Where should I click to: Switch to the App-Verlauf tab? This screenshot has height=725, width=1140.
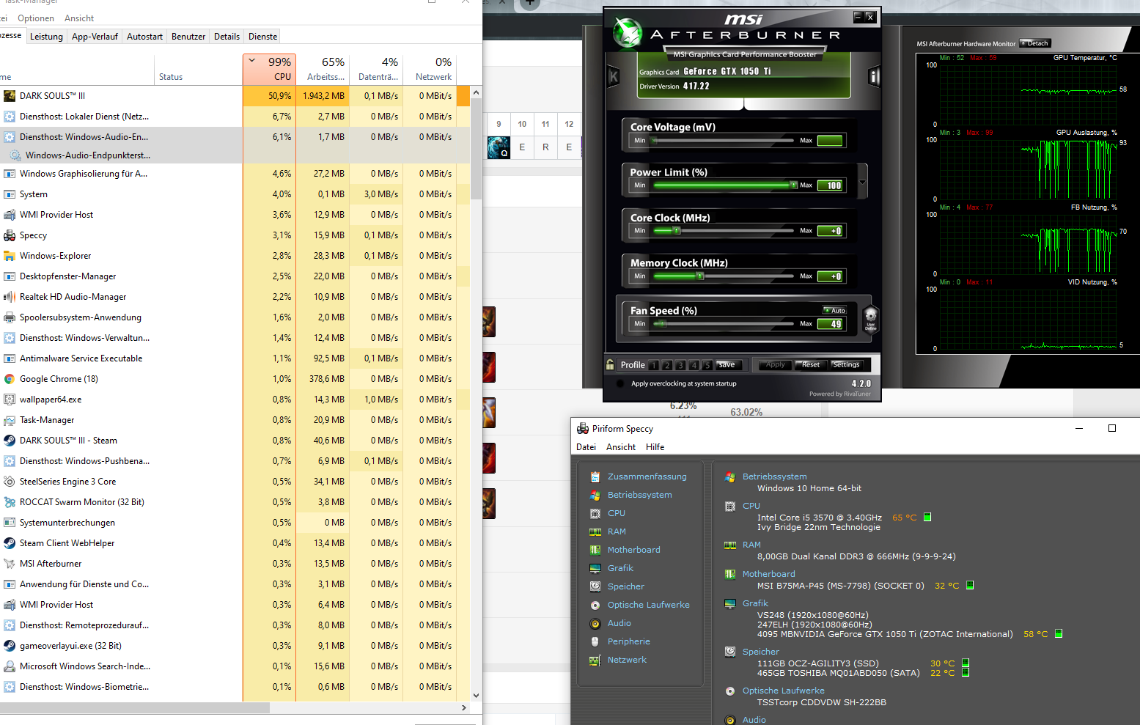[95, 37]
